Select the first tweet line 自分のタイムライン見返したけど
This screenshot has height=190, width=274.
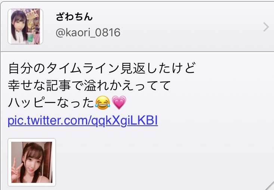click(102, 68)
